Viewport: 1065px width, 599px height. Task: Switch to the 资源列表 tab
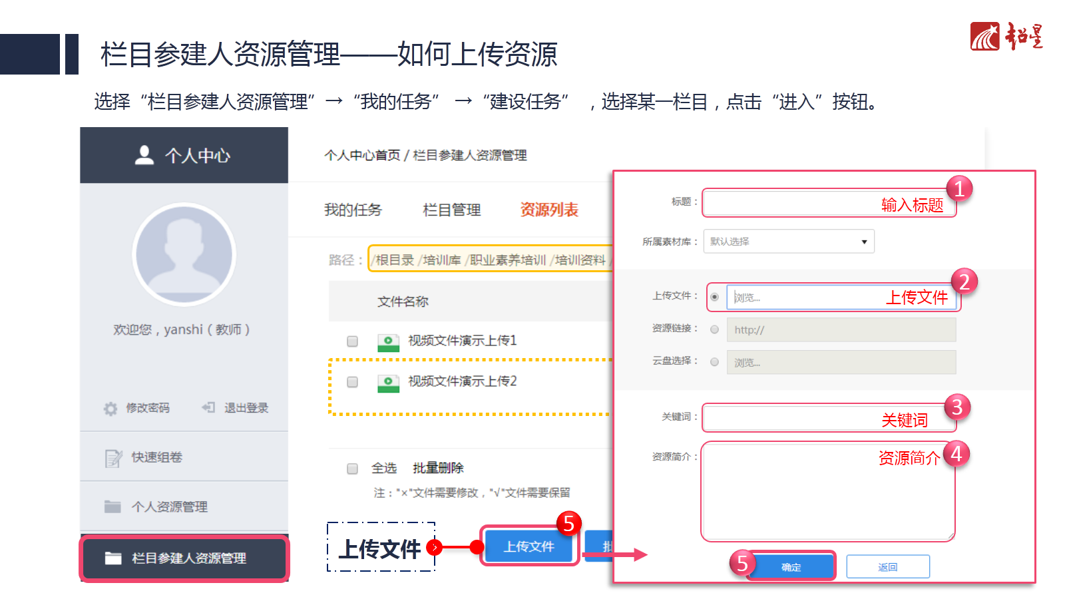[x=549, y=210]
